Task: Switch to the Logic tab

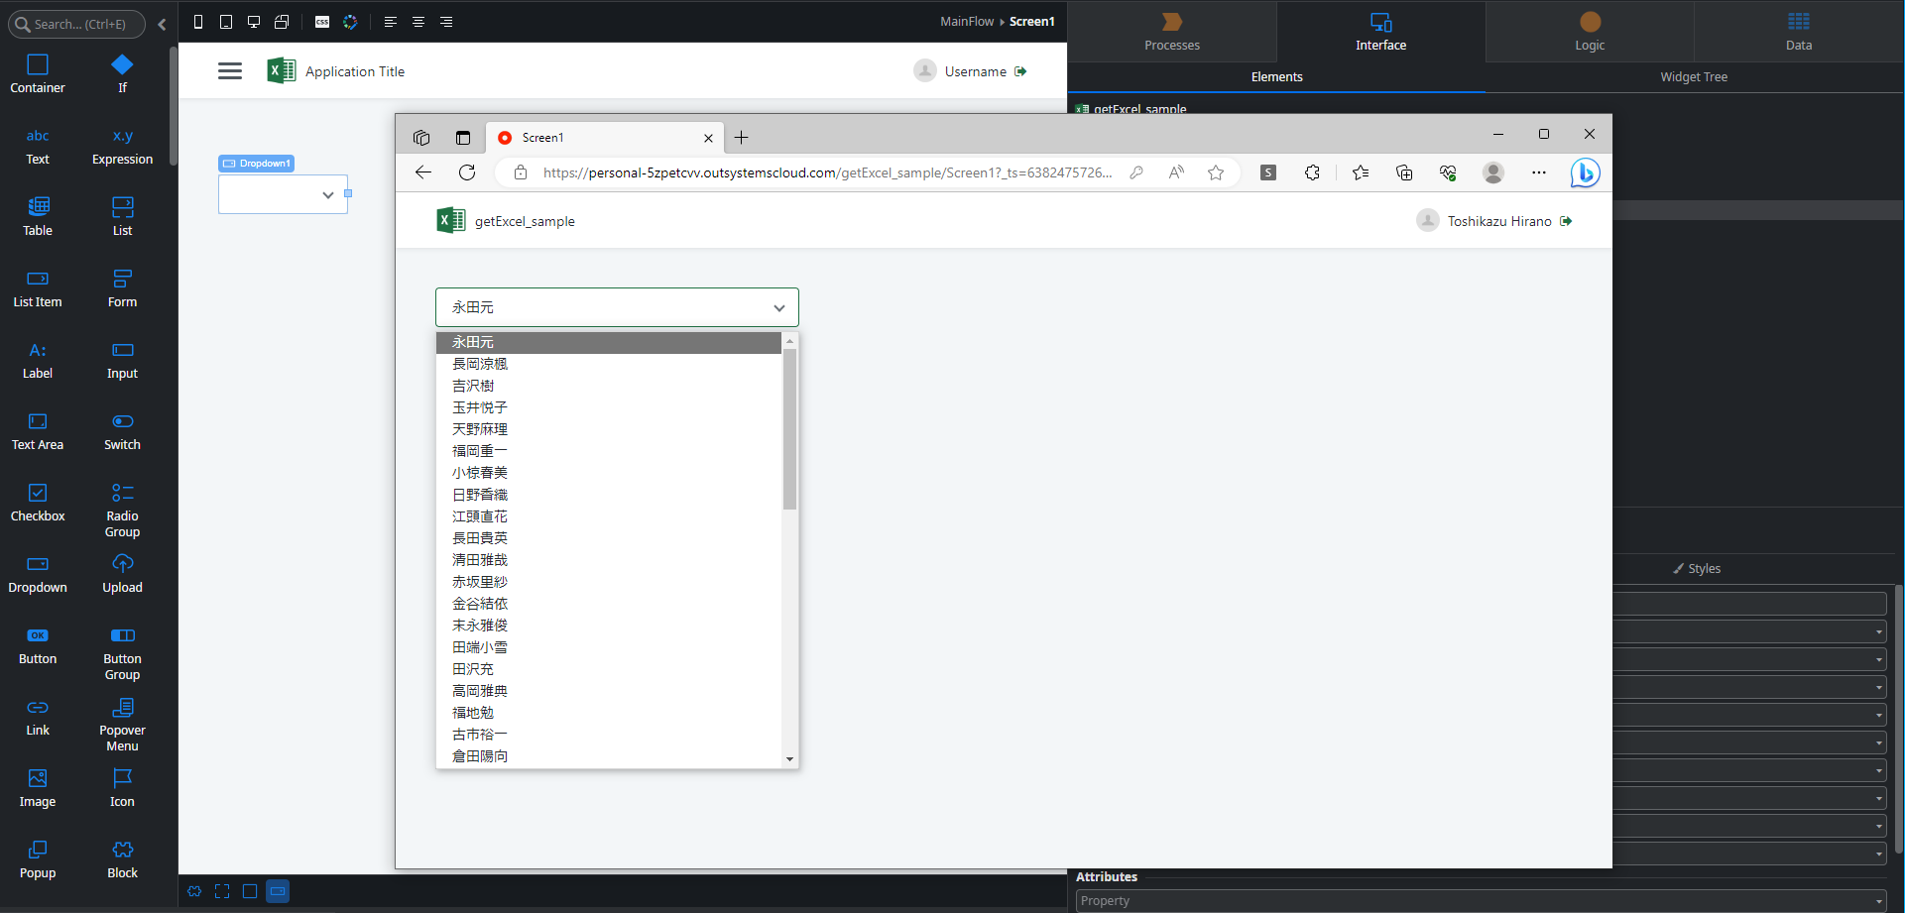Action: coord(1589,32)
